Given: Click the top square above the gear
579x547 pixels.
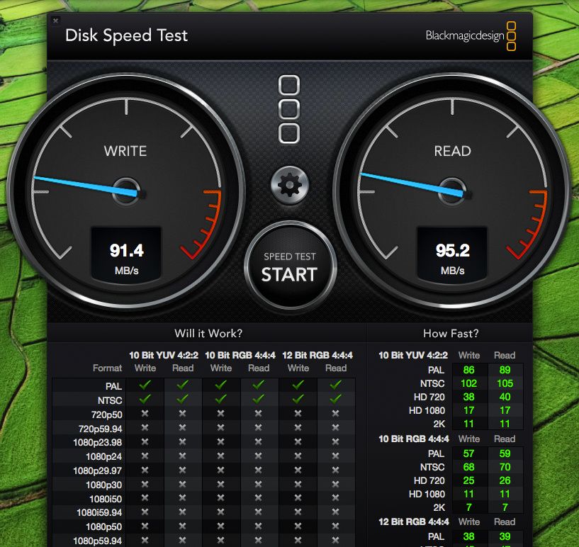Looking at the screenshot, I should [289, 86].
